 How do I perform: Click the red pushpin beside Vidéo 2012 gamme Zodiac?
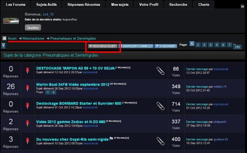[x=27, y=123]
